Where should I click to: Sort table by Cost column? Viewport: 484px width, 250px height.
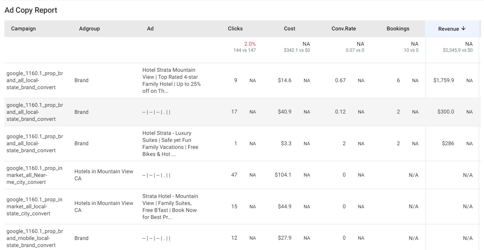(290, 29)
